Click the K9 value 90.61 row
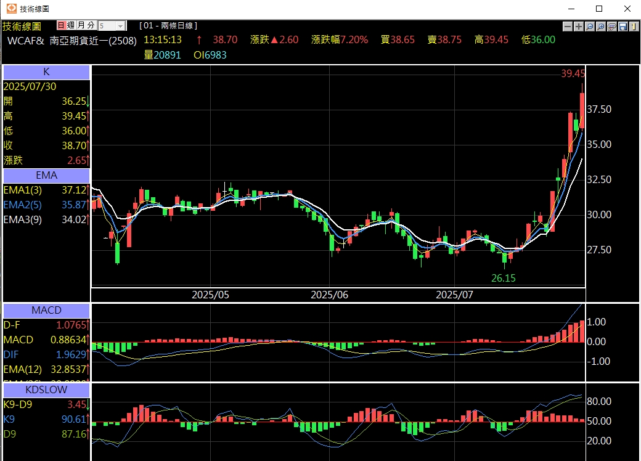This screenshot has width=641, height=461. 46,419
